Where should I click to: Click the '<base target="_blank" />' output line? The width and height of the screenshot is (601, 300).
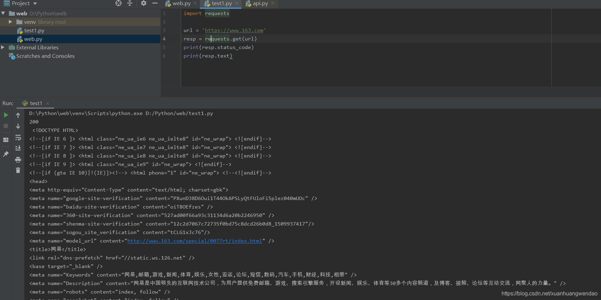(66, 266)
